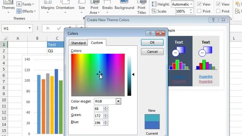Click the formula bar enter checkmark icon
Viewport: 242px width, 136px height.
point(59,28)
